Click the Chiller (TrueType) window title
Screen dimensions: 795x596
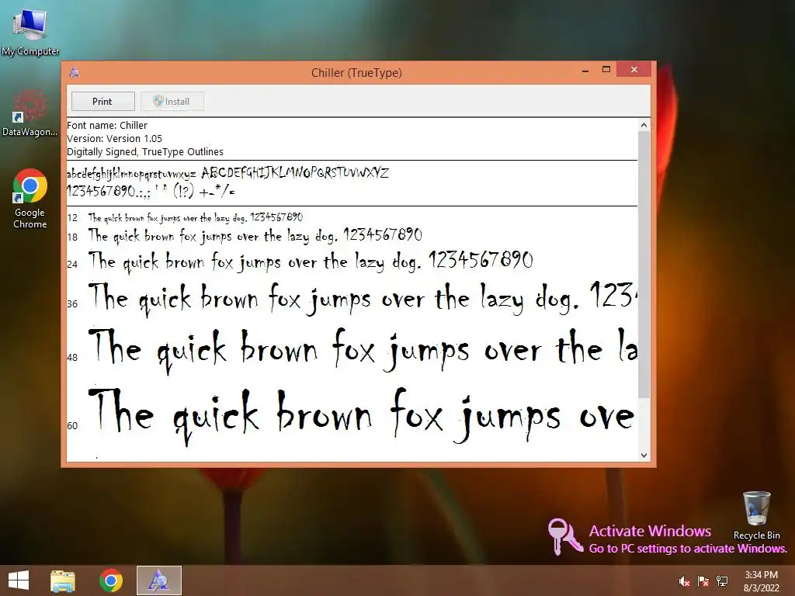click(356, 73)
